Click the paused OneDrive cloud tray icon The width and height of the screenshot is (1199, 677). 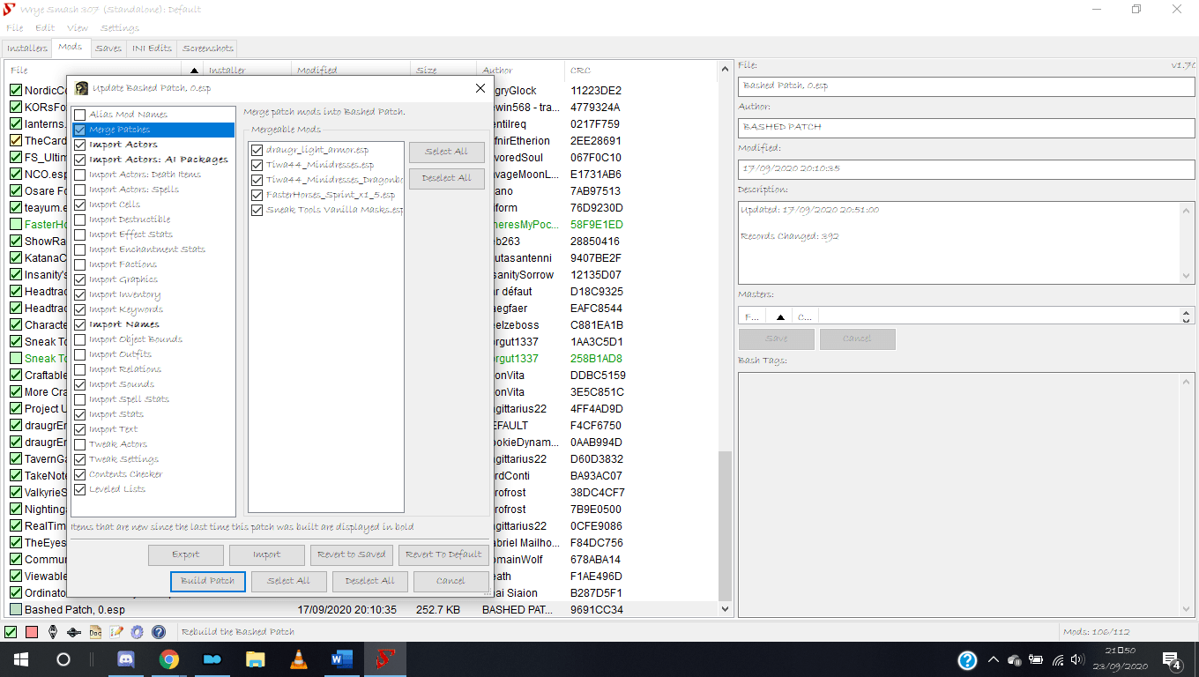(x=1015, y=659)
